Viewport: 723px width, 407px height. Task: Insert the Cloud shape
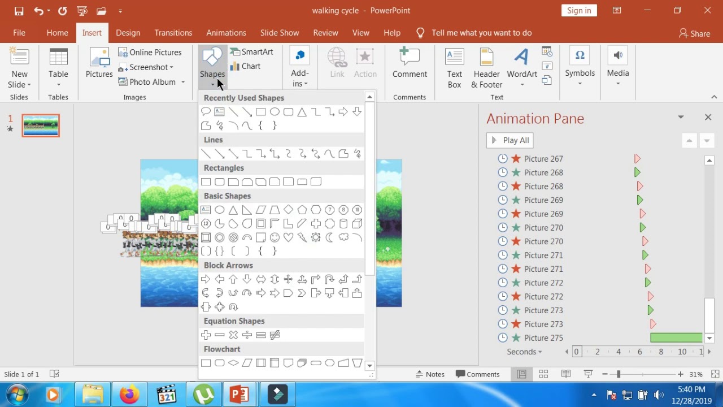pyautogui.click(x=343, y=237)
